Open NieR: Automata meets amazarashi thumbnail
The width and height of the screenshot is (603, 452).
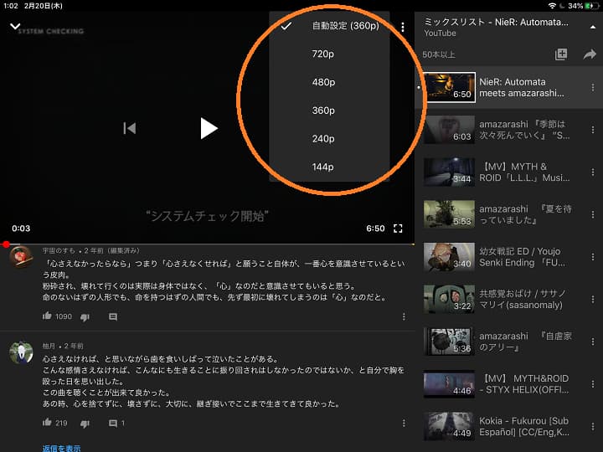[449, 87]
